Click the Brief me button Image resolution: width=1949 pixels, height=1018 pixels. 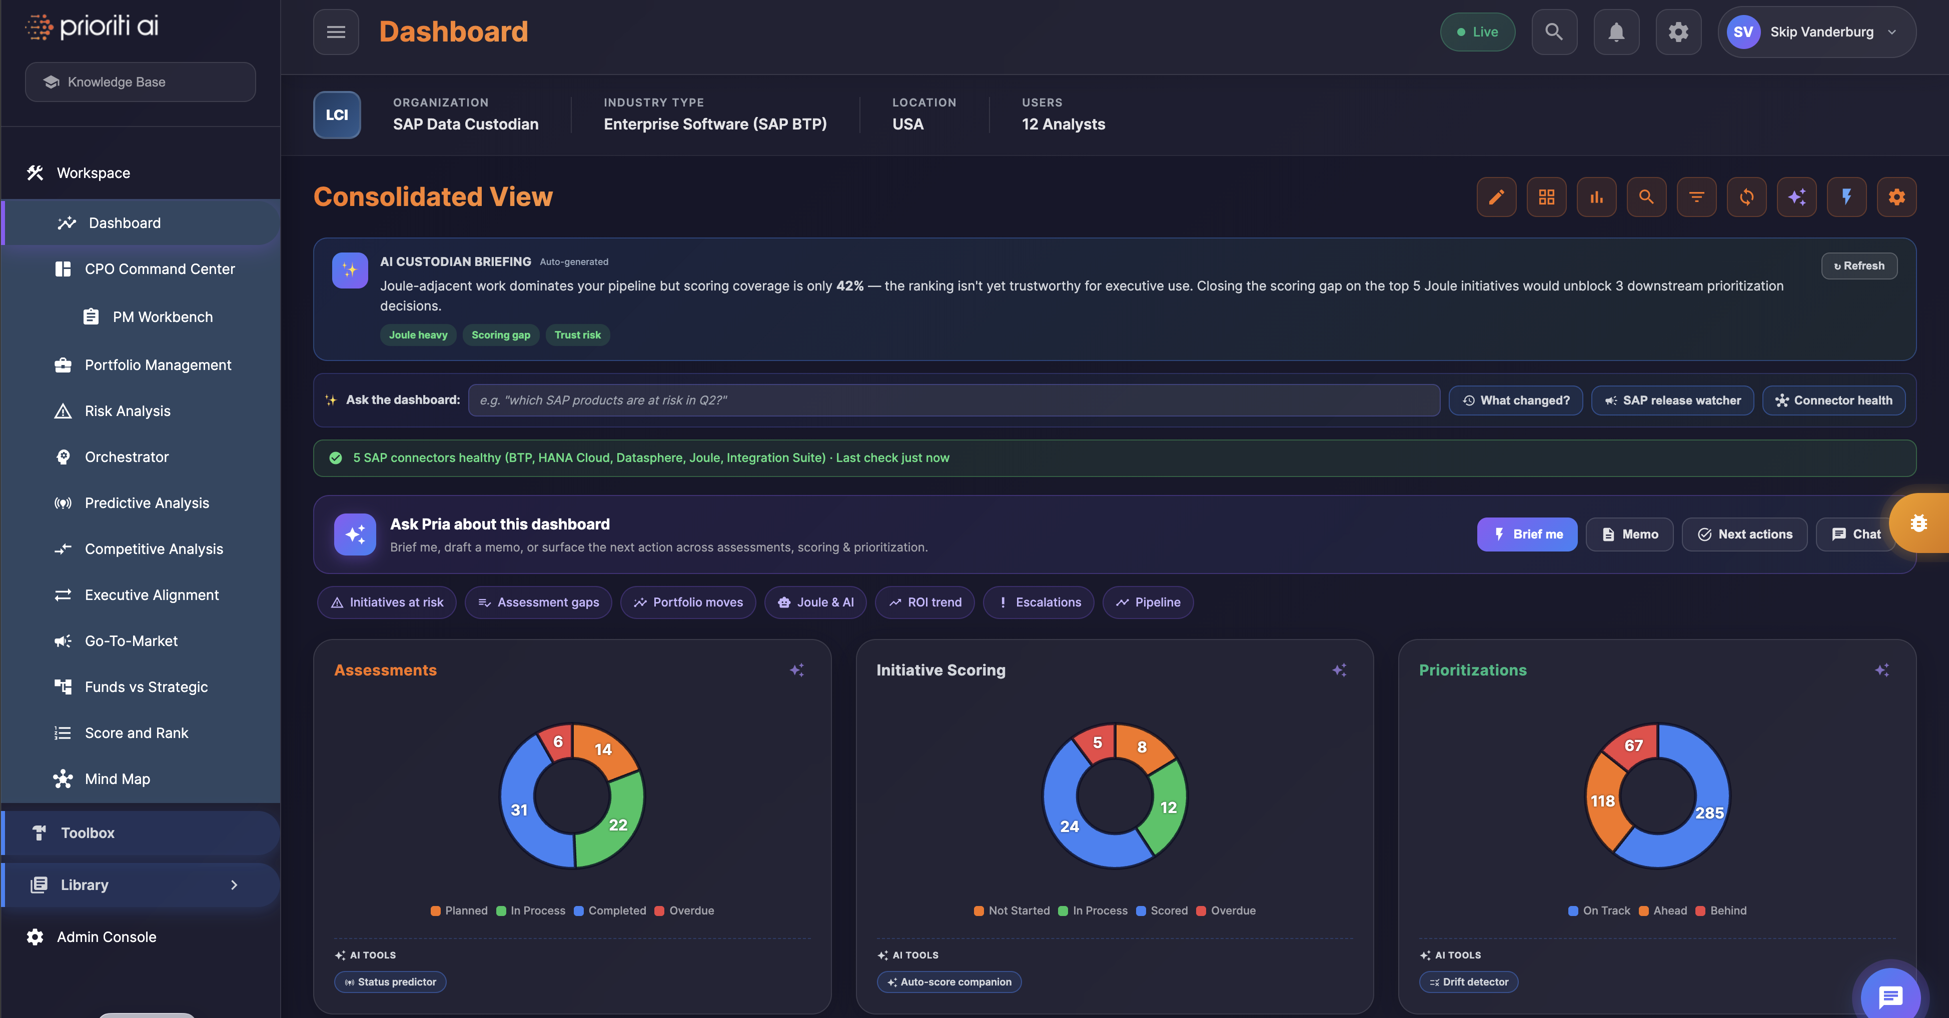[x=1527, y=534]
